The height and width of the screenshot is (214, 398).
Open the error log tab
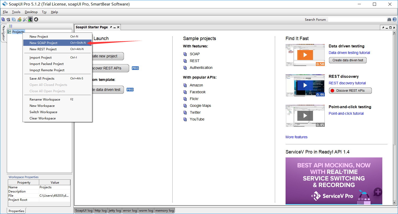(x=130, y=210)
